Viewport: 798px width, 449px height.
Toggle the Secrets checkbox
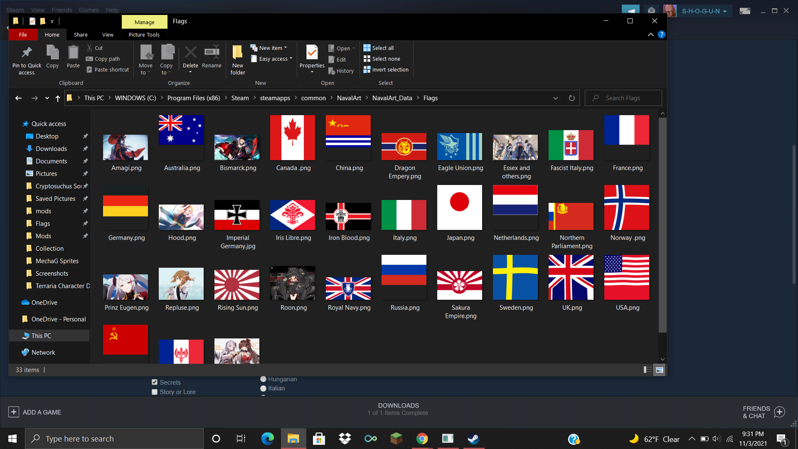(x=155, y=382)
